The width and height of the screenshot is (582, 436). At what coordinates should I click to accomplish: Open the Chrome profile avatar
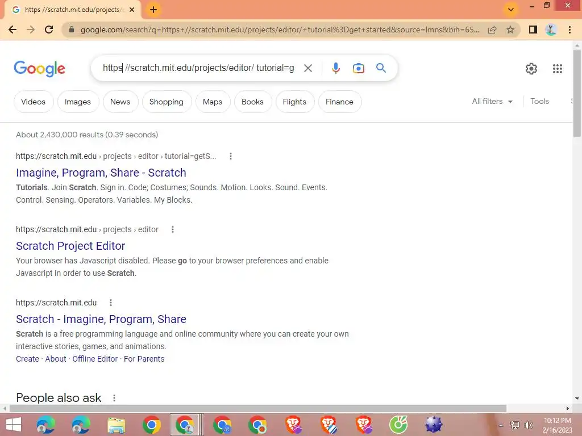pyautogui.click(x=551, y=30)
